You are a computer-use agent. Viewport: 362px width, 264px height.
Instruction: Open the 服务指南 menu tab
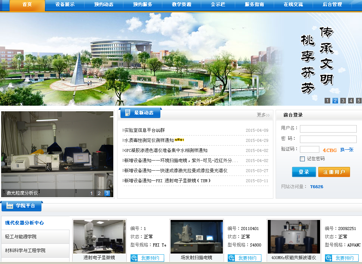click(x=254, y=5)
